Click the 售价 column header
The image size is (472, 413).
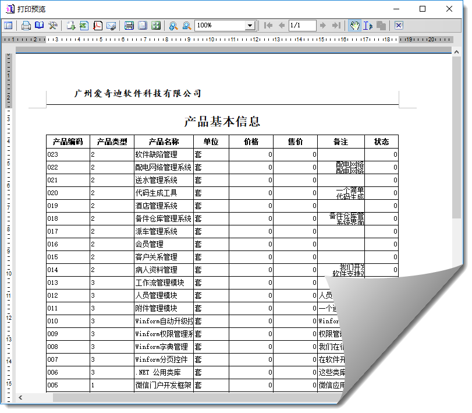(x=295, y=142)
